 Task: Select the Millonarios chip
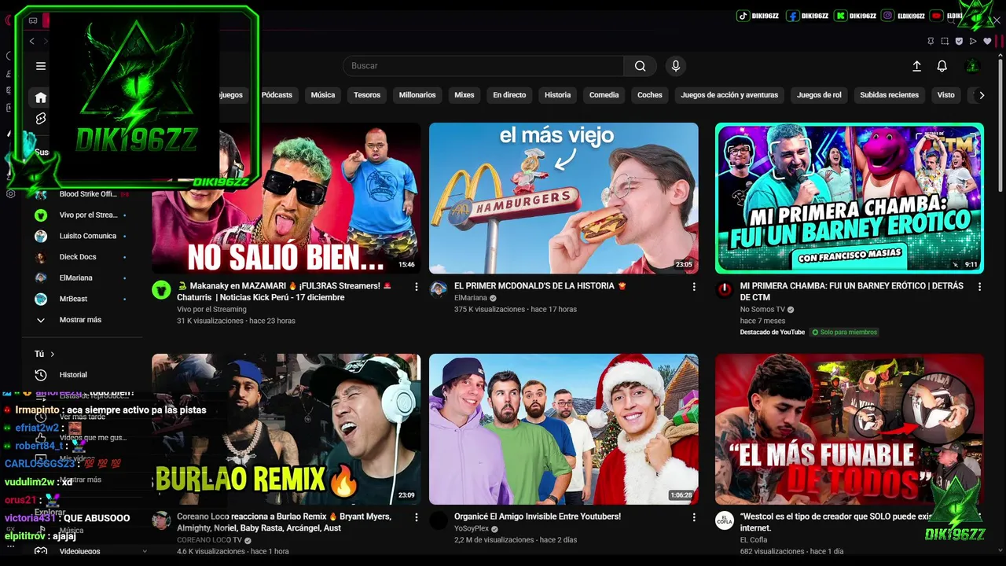417,95
